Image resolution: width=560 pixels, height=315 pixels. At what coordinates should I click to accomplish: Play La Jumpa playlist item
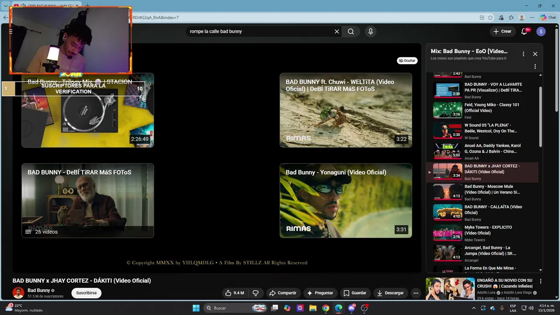pyautogui.click(x=482, y=254)
